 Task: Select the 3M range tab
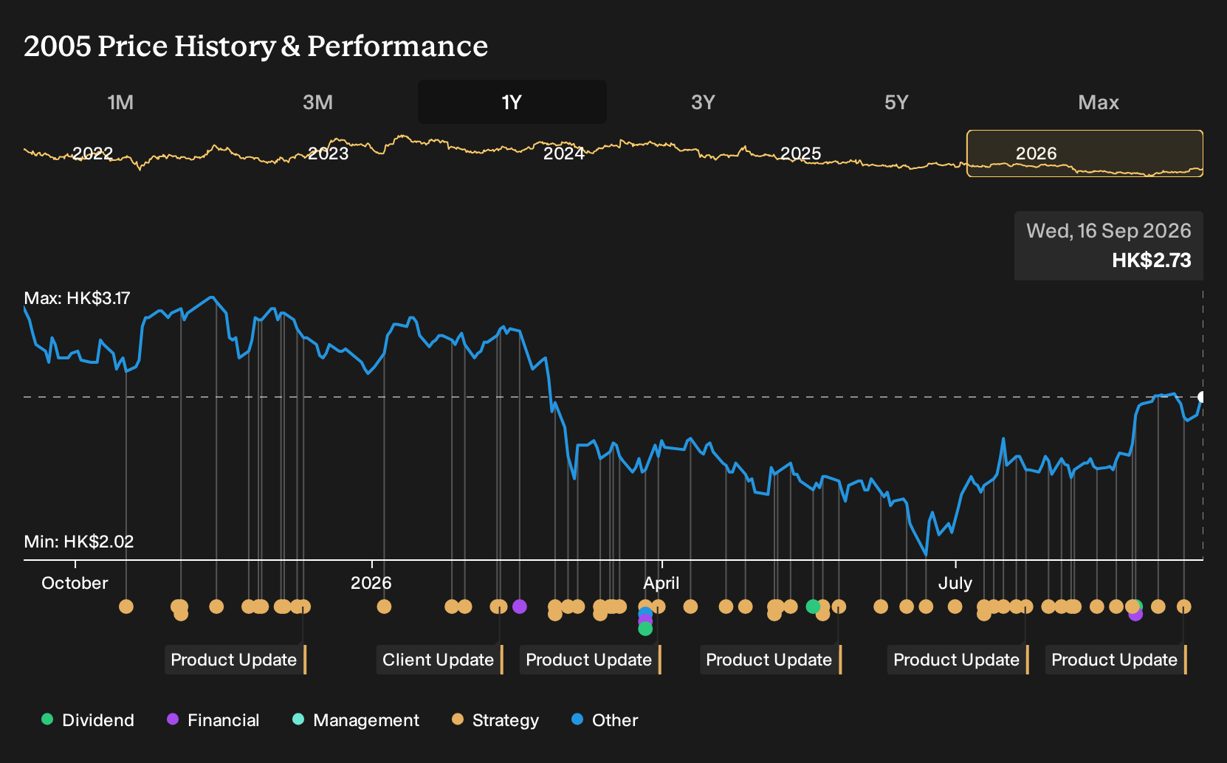[317, 102]
